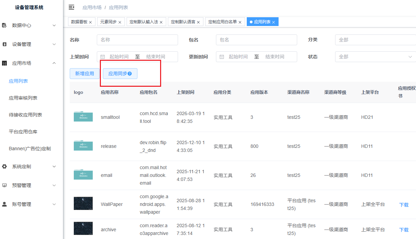
Task: Open 应用列表 in the sidebar
Action: point(18,81)
